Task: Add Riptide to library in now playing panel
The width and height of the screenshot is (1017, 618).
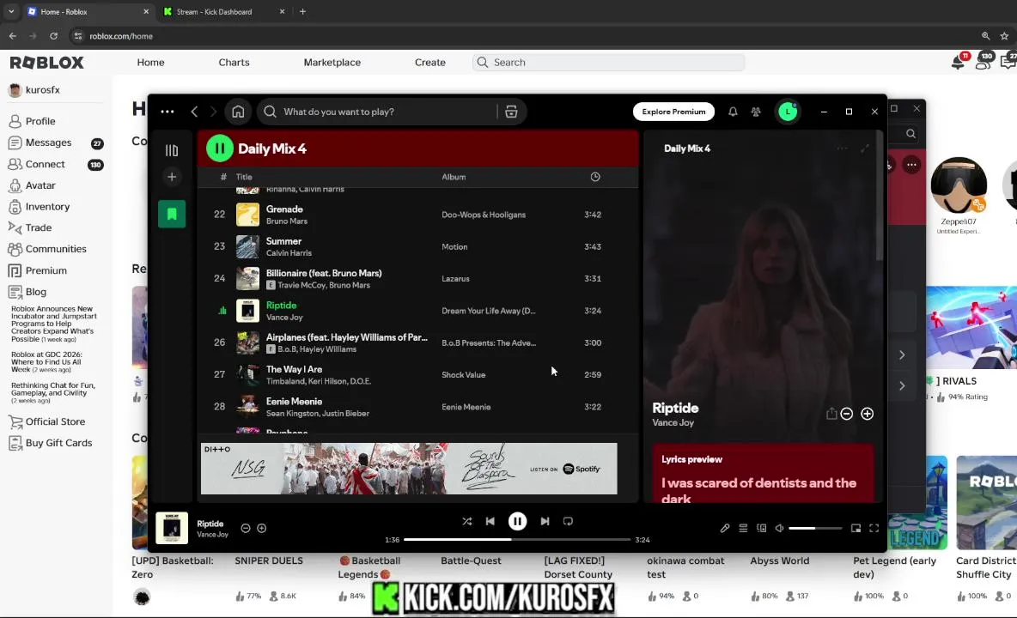Action: pos(868,414)
